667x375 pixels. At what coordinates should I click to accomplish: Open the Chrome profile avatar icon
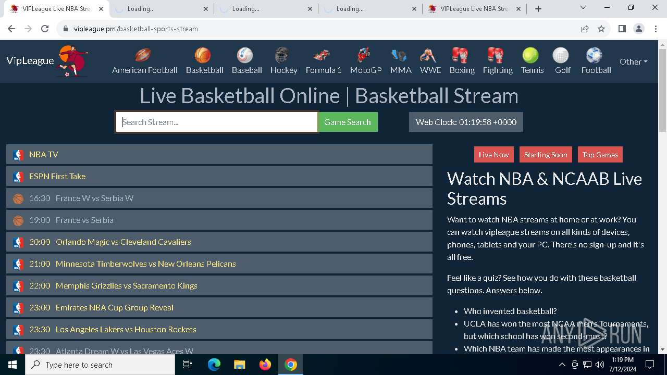tap(639, 29)
